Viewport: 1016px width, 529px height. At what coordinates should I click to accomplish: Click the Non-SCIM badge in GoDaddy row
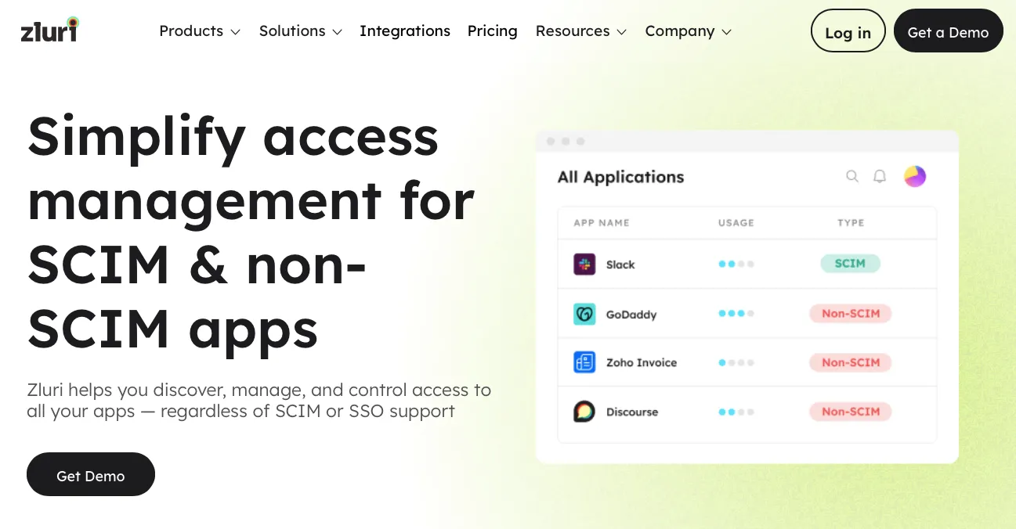point(851,314)
